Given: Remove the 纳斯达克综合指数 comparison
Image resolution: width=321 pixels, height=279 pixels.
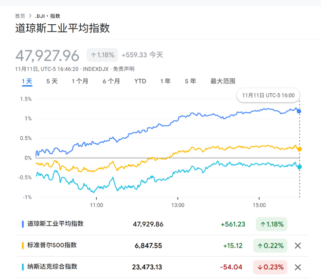Looking at the screenshot, I should pos(298,267).
